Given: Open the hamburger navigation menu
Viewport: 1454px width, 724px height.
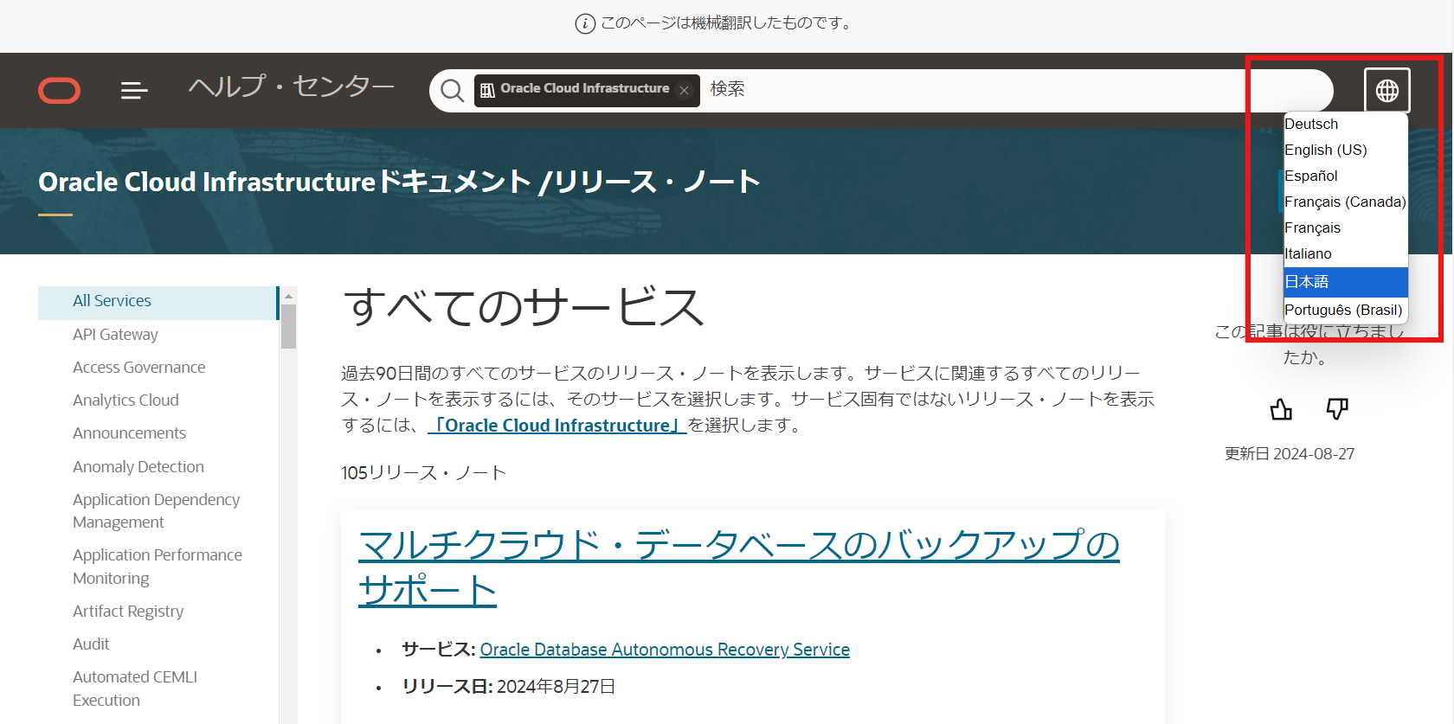Looking at the screenshot, I should coord(134,90).
